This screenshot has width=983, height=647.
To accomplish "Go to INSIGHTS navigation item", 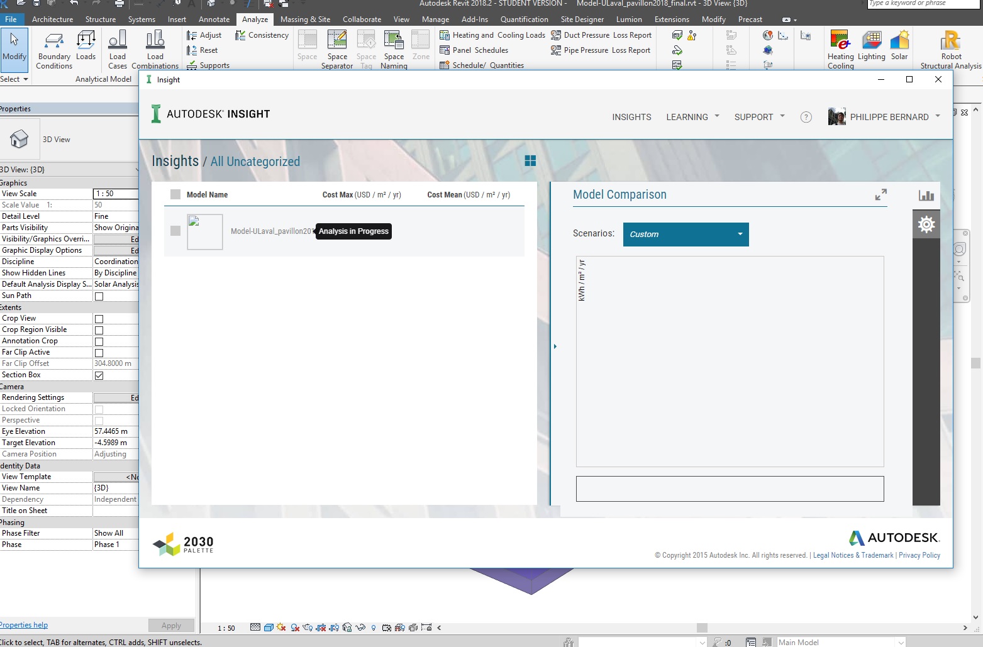I will 631,117.
